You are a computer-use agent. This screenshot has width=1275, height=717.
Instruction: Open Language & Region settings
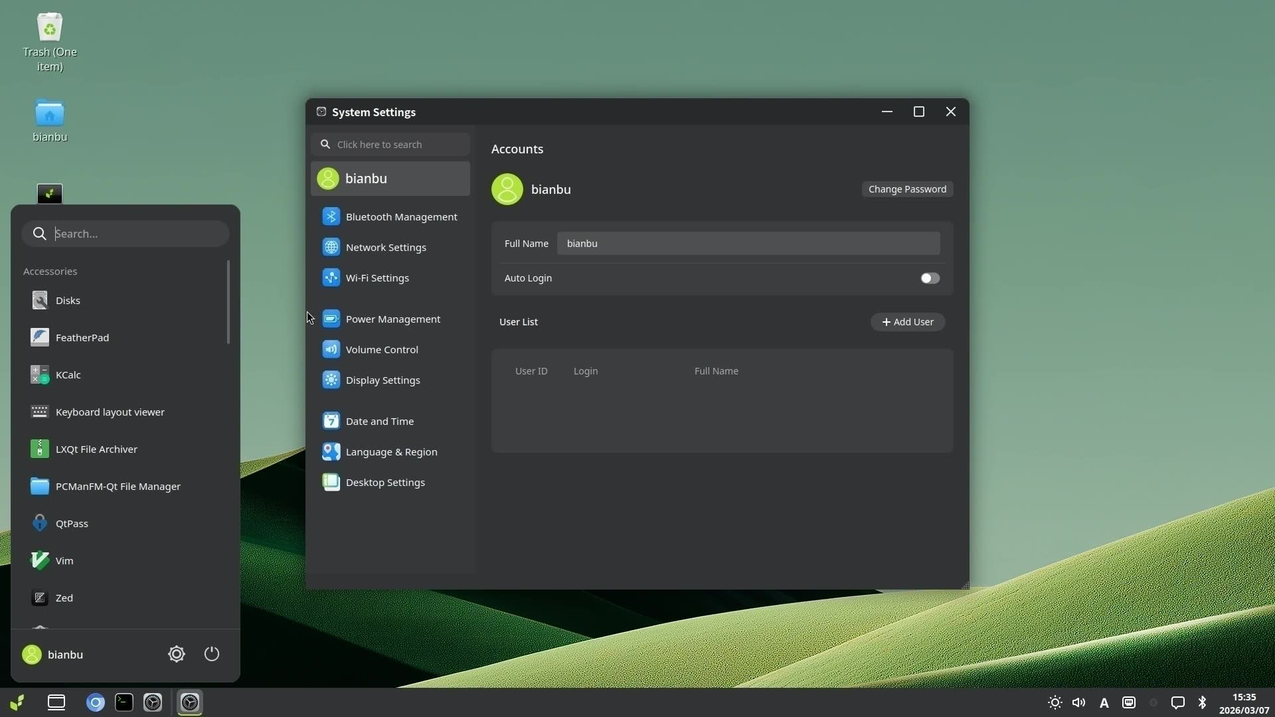390,451
